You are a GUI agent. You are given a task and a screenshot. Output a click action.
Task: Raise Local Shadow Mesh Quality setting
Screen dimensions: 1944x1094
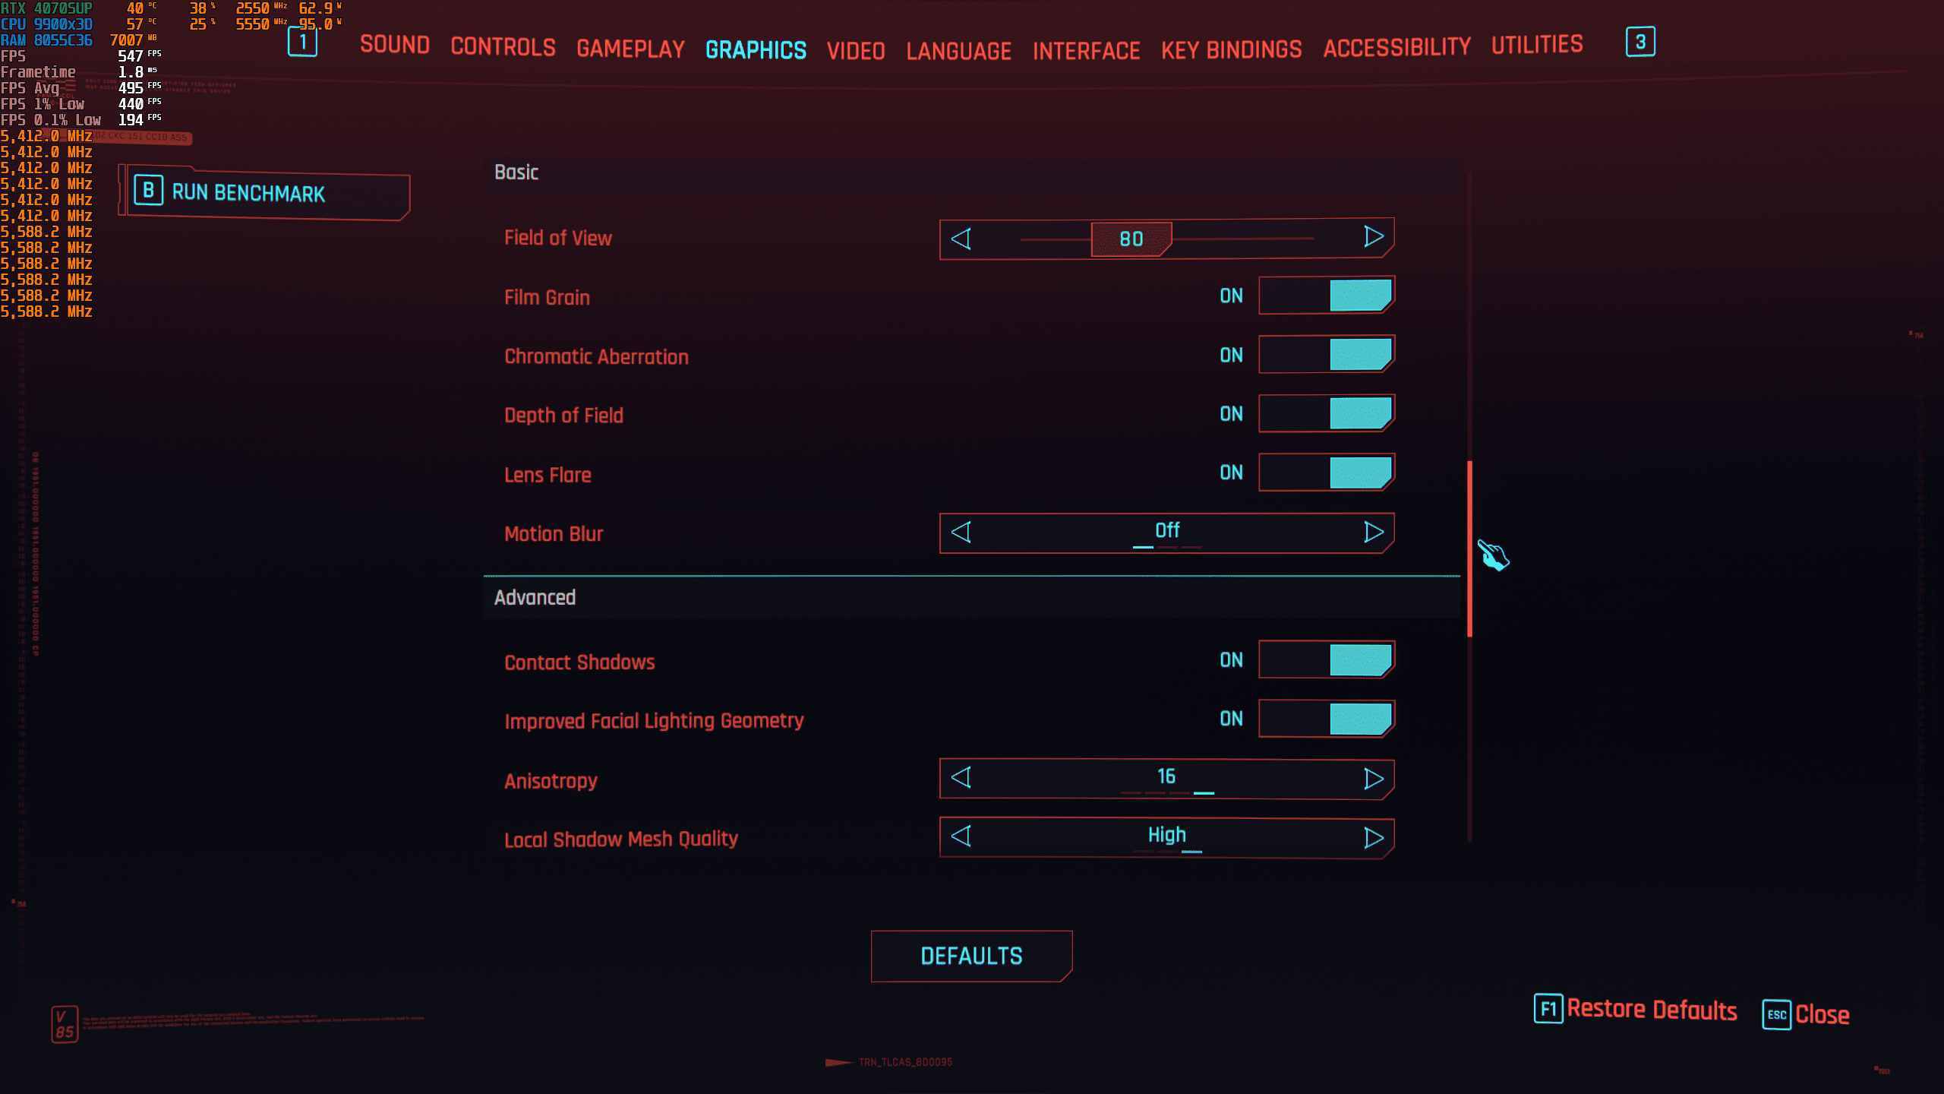[x=1373, y=838]
